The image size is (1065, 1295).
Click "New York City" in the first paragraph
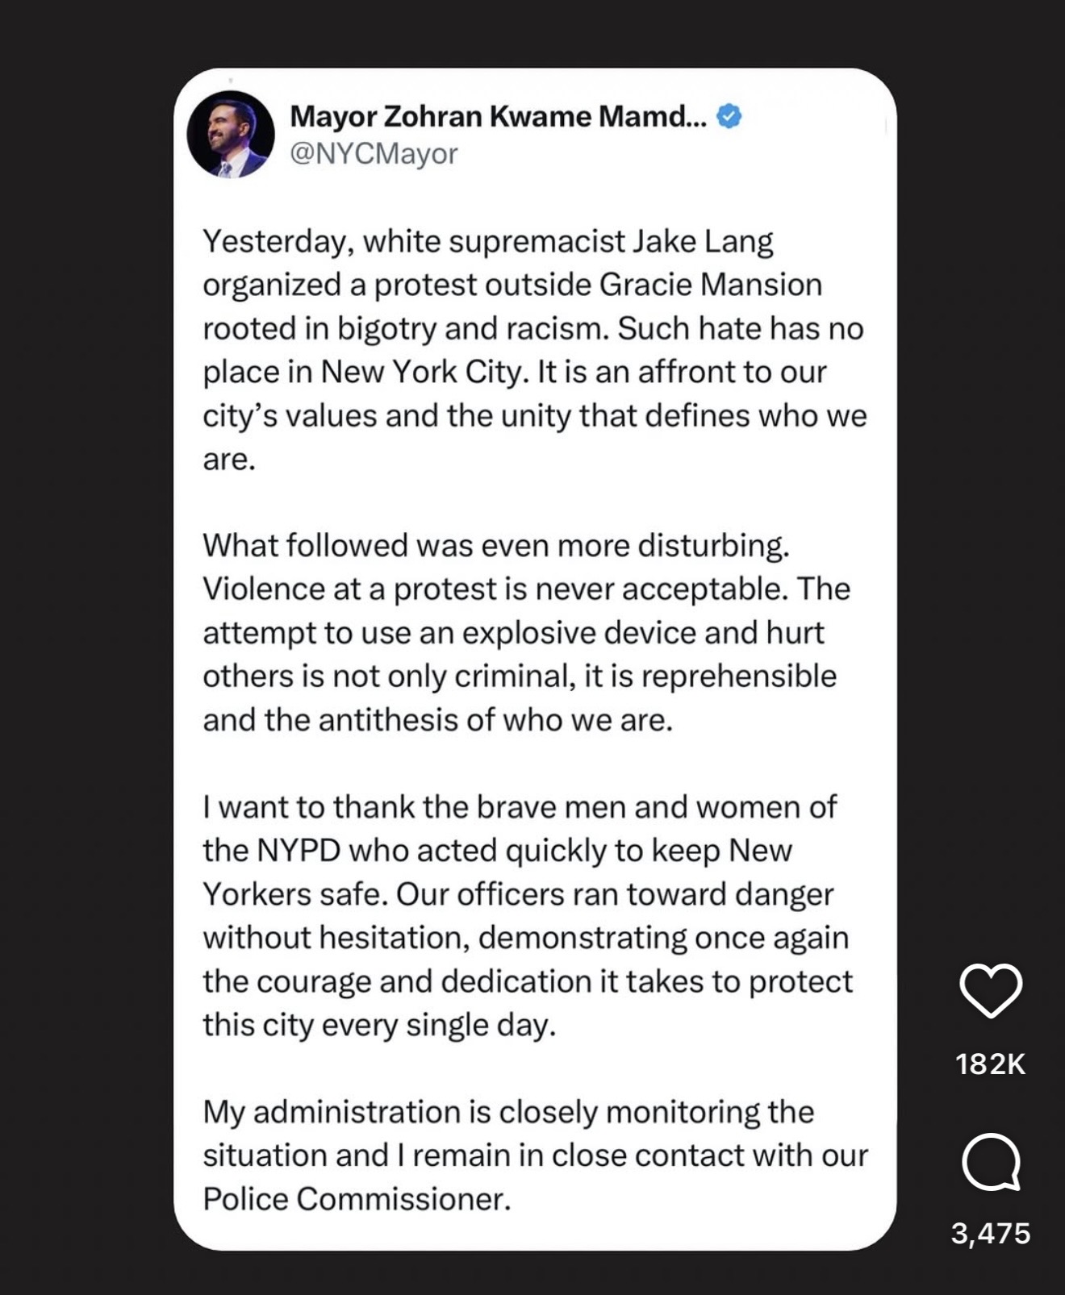tap(424, 372)
